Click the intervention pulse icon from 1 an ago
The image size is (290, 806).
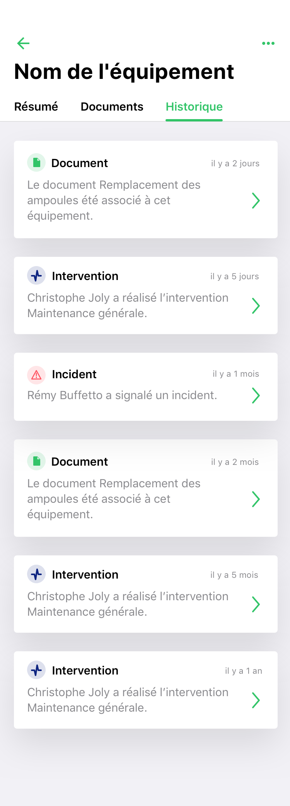[36, 670]
